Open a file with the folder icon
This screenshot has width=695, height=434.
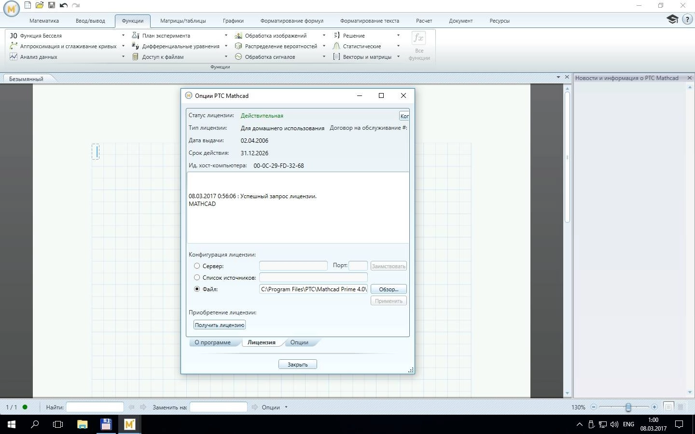[x=40, y=5]
